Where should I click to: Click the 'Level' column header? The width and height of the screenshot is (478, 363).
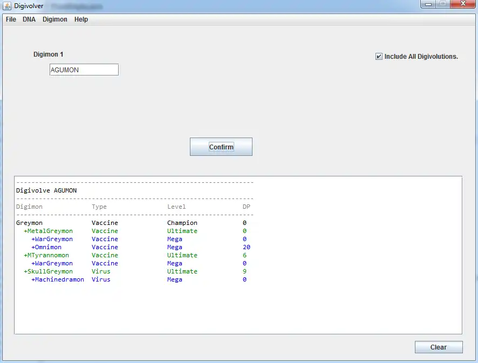pos(176,207)
